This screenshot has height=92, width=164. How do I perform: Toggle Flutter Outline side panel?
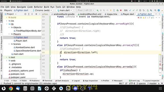point(162,21)
